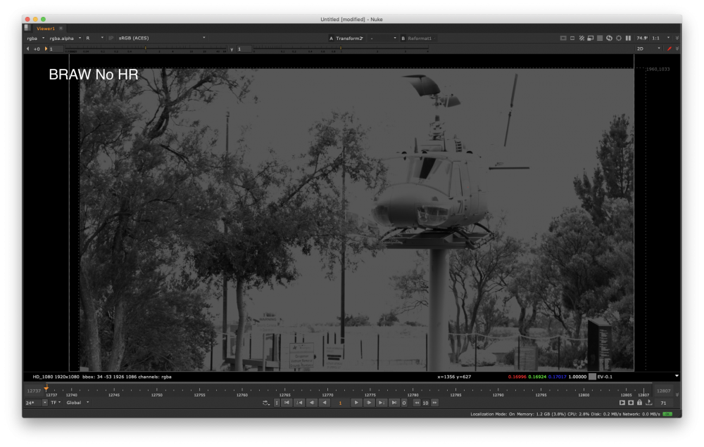Click the gain slider in viewer toolbar
Viewport: 704px width, 447px height.
point(144,49)
